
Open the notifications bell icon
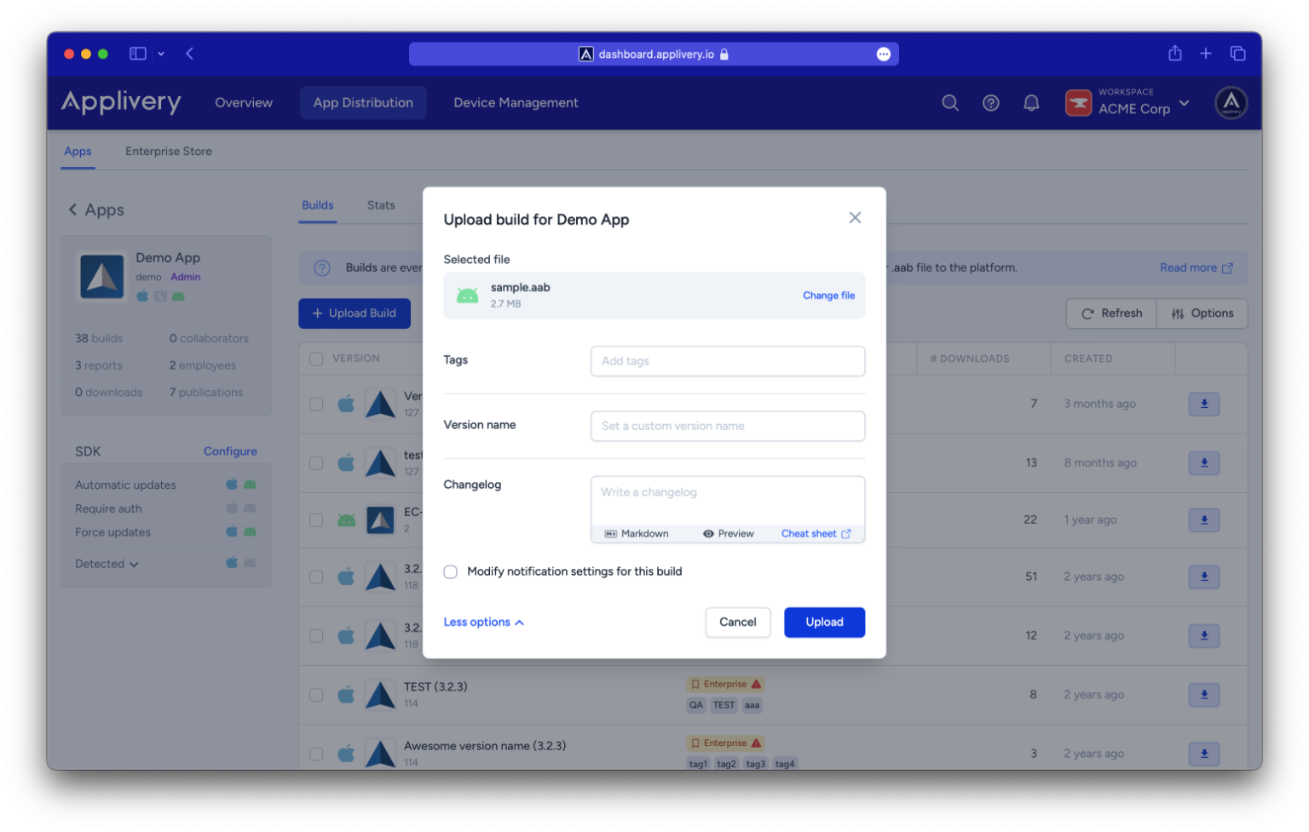click(x=1031, y=103)
